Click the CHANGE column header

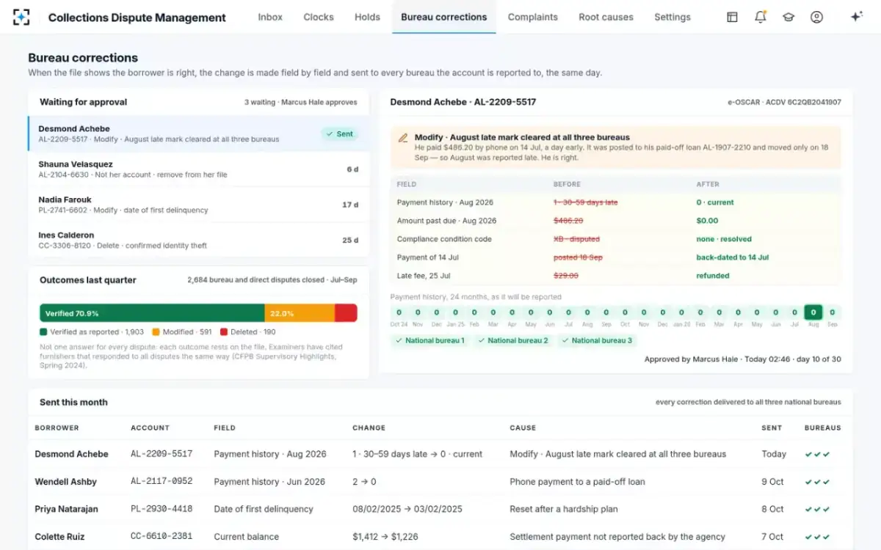pyautogui.click(x=369, y=428)
